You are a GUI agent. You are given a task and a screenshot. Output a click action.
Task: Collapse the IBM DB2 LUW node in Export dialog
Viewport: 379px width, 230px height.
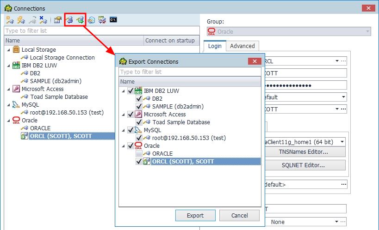point(123,91)
